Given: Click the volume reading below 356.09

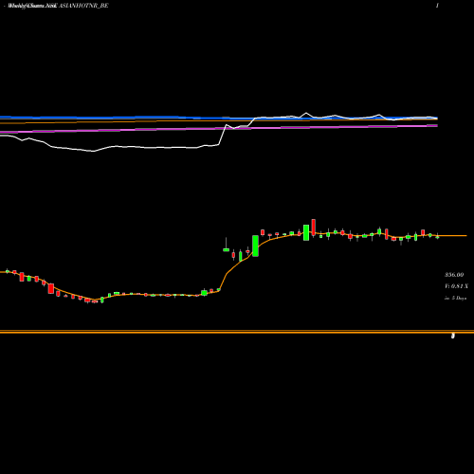Looking at the screenshot, I should (x=456, y=286).
